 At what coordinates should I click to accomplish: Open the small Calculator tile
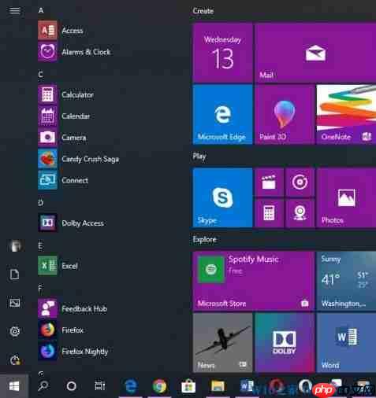click(269, 213)
